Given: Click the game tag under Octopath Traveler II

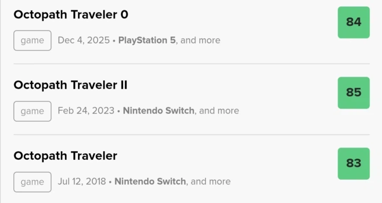Looking at the screenshot, I should [32, 111].
